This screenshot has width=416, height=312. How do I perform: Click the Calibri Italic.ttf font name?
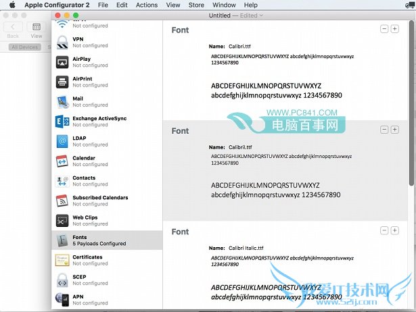pos(246,248)
